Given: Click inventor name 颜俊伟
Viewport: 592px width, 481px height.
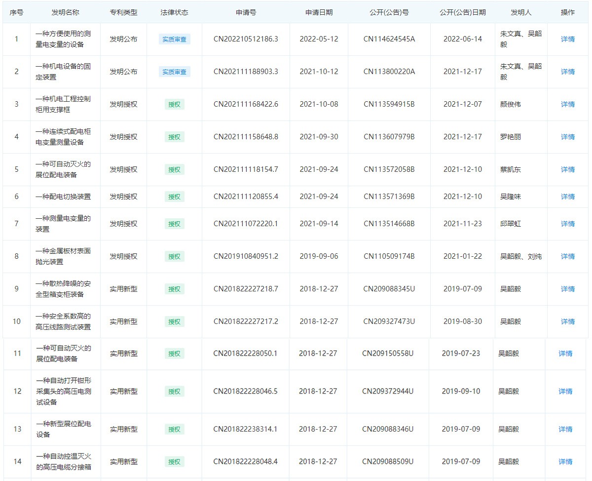Looking at the screenshot, I should 510,104.
